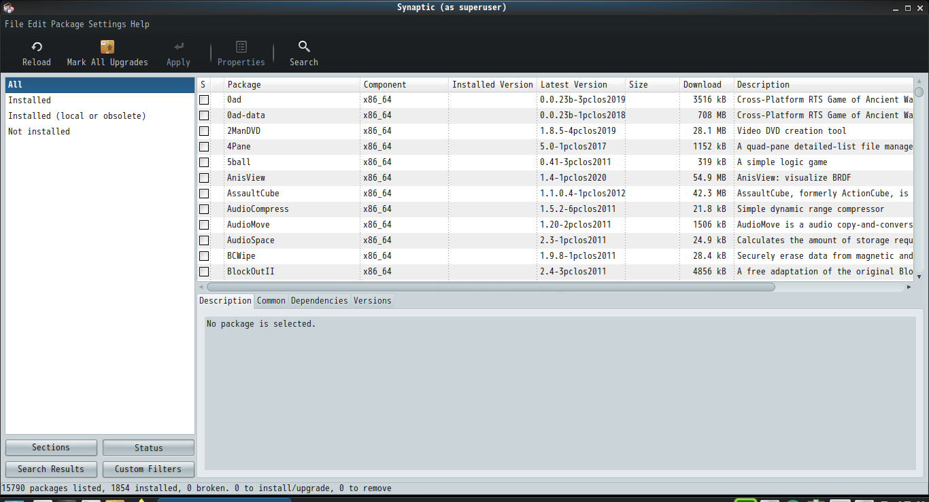Select the Not installed filter
Image resolution: width=929 pixels, height=502 pixels.
point(100,132)
